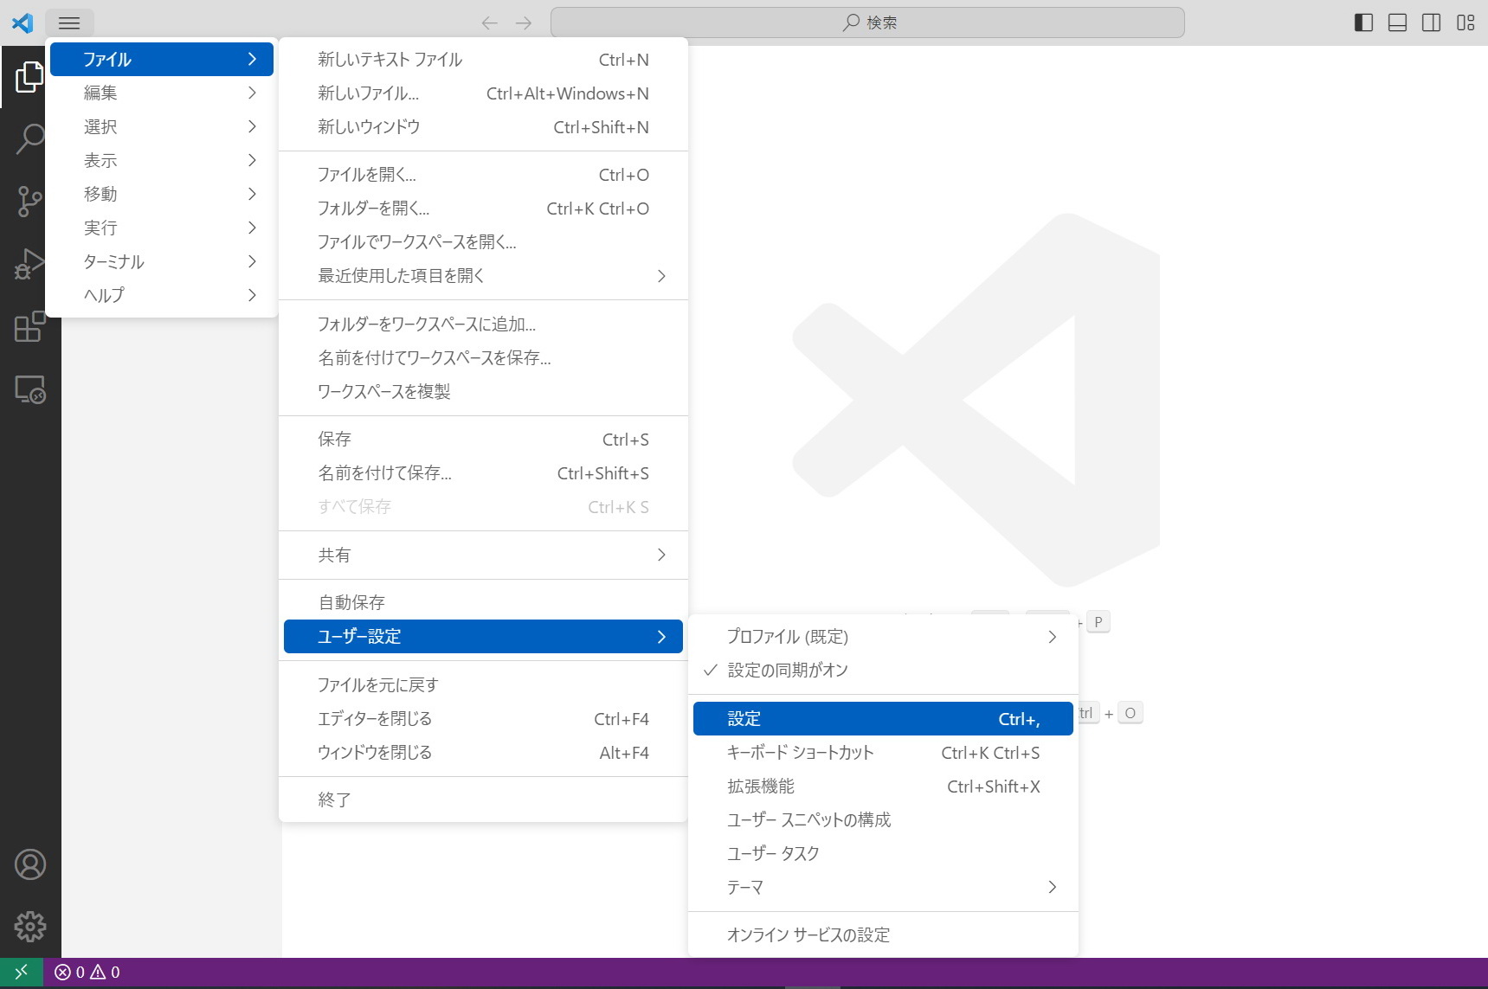
Task: Choose 名前を付けてワークスペースを保存...
Action: pyautogui.click(x=483, y=358)
